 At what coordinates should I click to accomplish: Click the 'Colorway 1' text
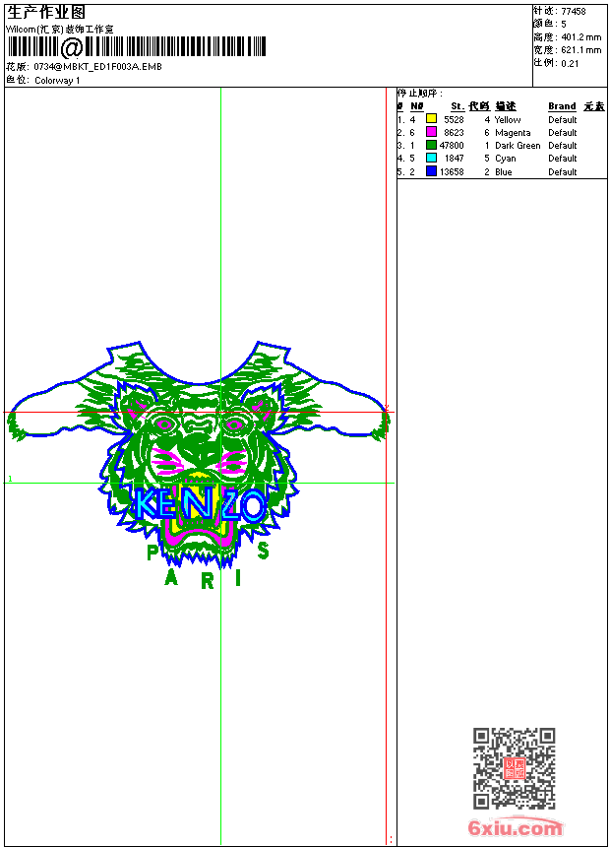point(57,81)
